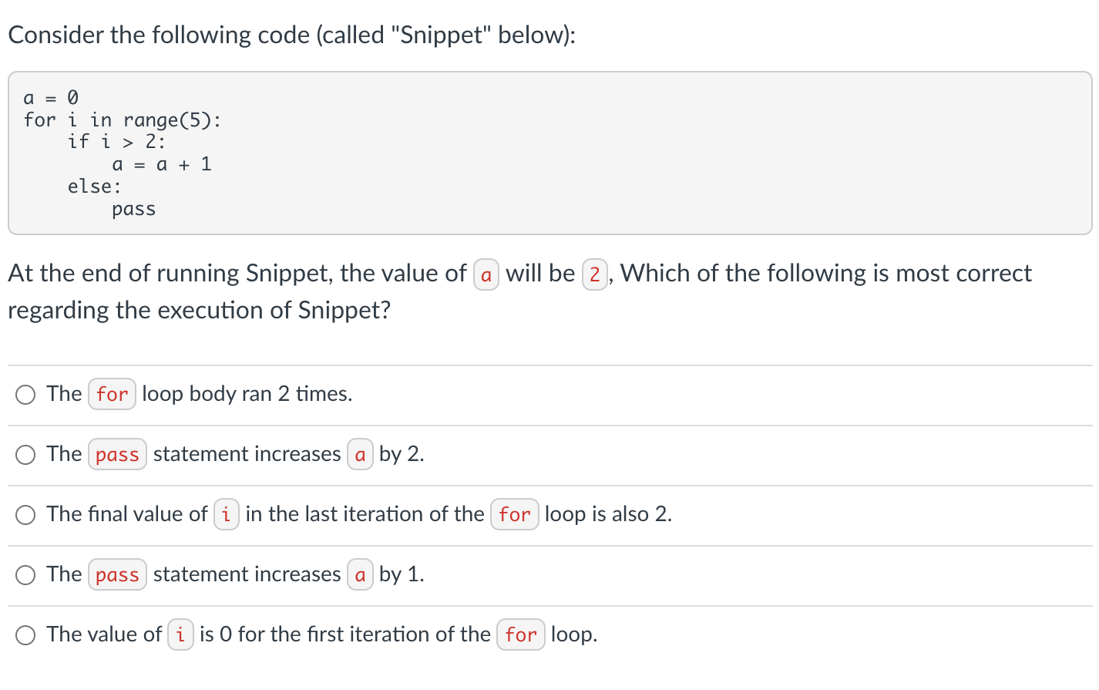Click the 'a = a + 1' code line
The image size is (1099, 690).
pos(162,164)
